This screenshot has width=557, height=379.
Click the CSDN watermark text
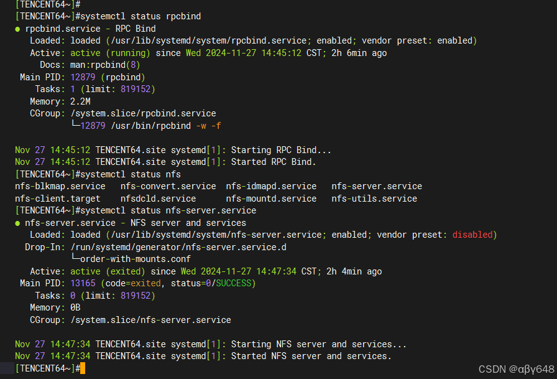516,370
